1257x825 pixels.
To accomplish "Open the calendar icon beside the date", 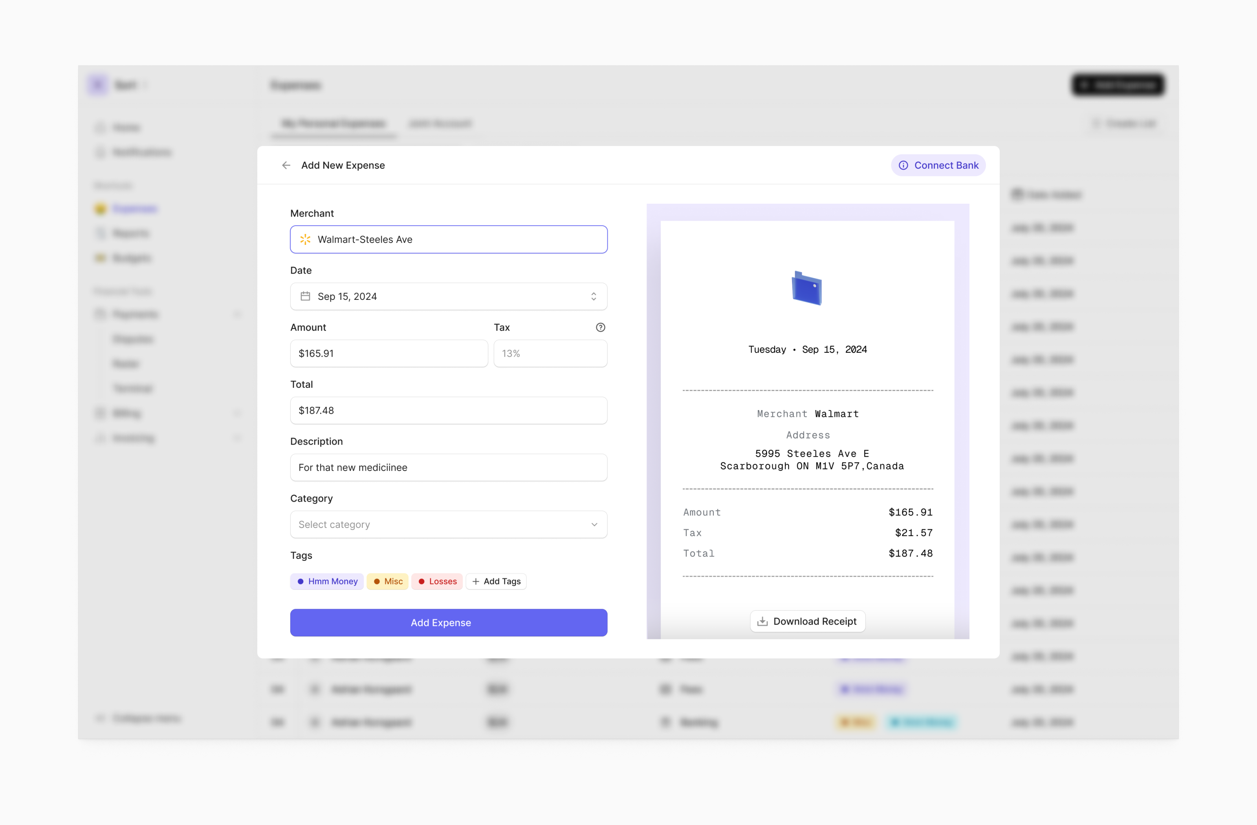I will click(305, 296).
